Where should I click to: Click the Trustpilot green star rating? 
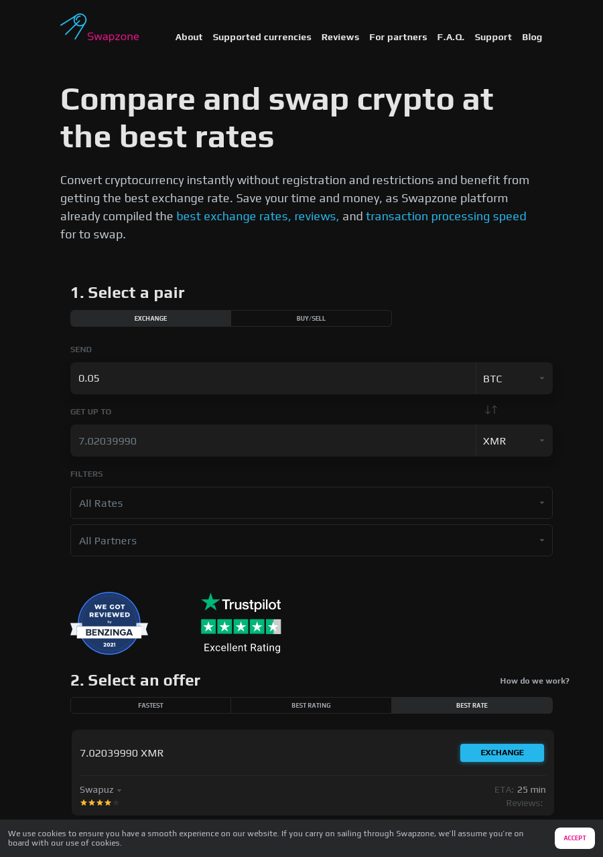pyautogui.click(x=241, y=627)
